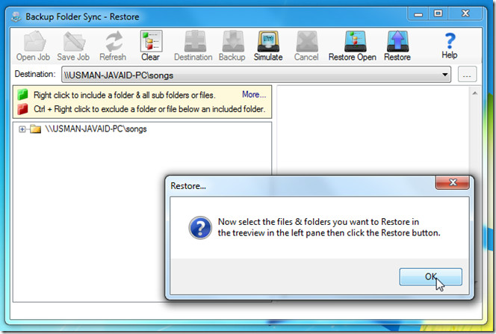Click the "Destination:" label

(x=35, y=74)
